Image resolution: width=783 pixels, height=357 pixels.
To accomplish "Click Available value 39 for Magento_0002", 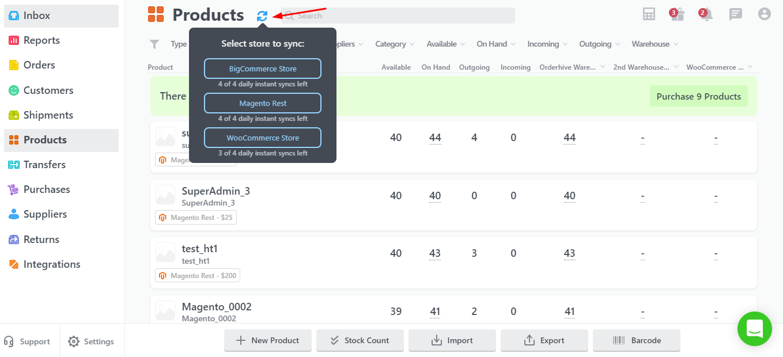I will [x=396, y=312].
